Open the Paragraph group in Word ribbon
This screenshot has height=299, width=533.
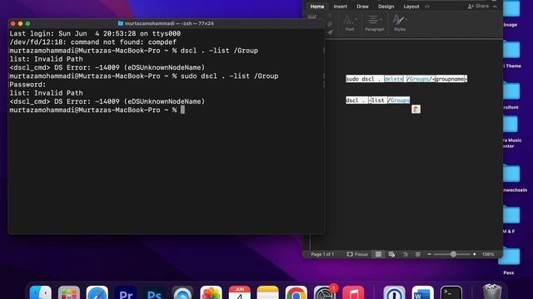pyautogui.click(x=374, y=23)
